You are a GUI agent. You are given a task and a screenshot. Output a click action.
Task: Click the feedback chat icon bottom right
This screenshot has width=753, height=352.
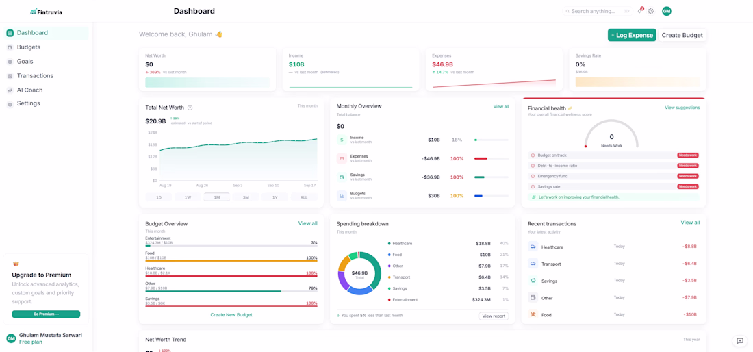(739, 341)
